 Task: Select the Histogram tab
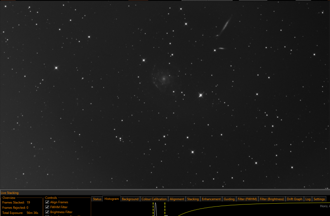(111, 199)
